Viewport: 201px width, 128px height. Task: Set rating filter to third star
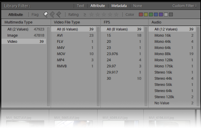coord(104,14)
